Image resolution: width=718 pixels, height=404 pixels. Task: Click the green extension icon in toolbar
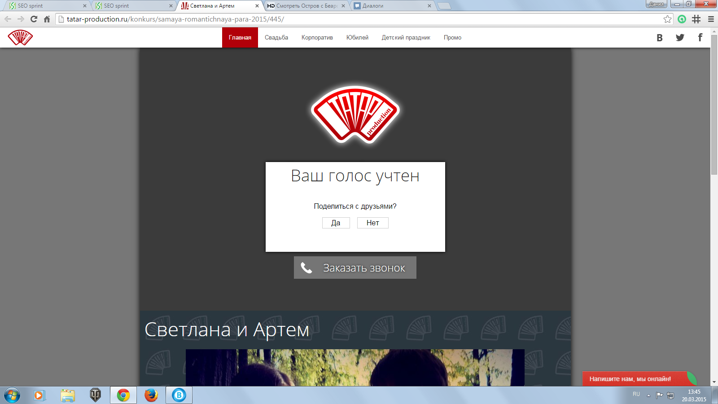[x=682, y=19]
